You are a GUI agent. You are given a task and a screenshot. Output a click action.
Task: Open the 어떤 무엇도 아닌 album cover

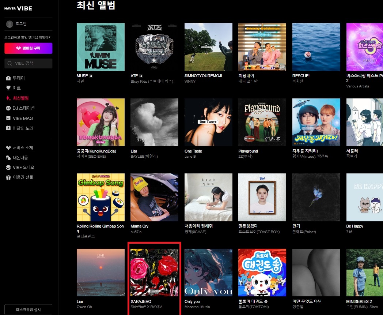point(316,273)
